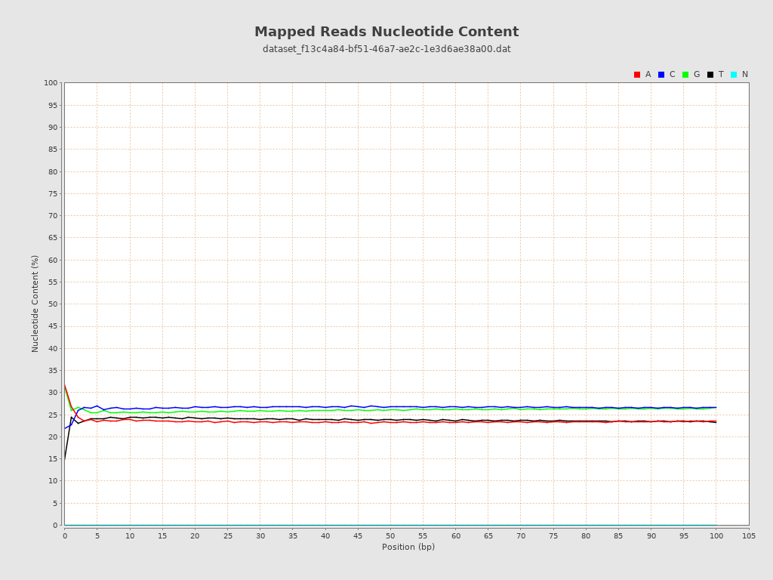Click the 'Nucleotide Content (%)' y-axis label
773x580 pixels.
coord(35,304)
